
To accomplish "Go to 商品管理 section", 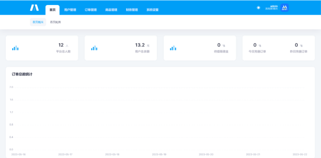I will coord(111,10).
